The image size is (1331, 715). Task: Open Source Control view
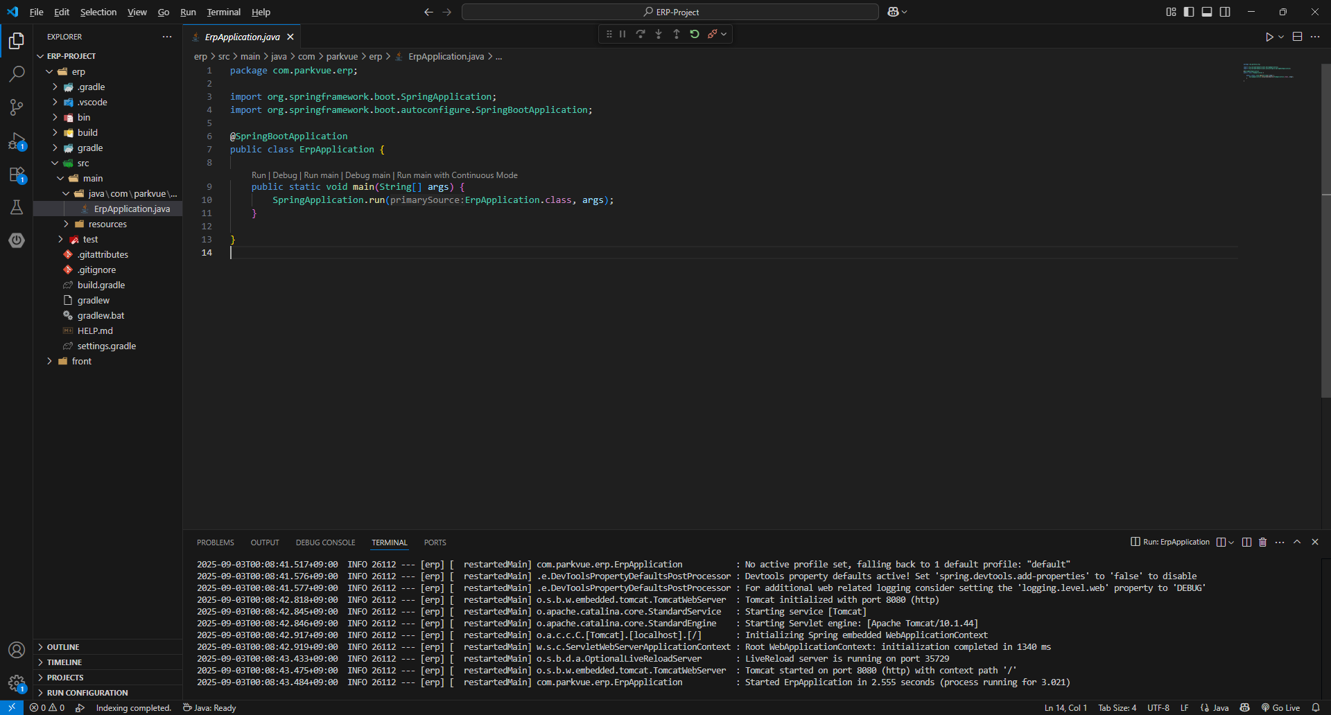(17, 107)
